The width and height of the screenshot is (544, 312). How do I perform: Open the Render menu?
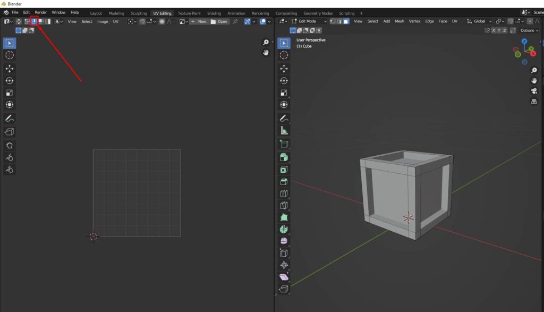[40, 12]
